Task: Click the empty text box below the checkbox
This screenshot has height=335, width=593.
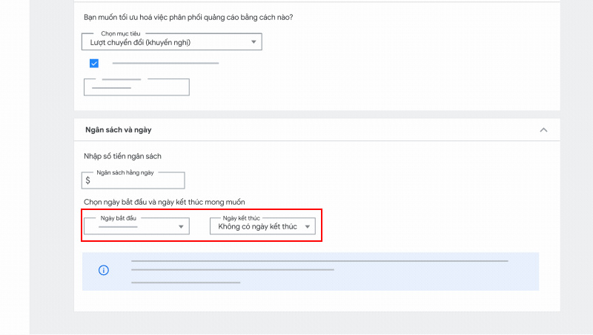Action: click(x=136, y=87)
